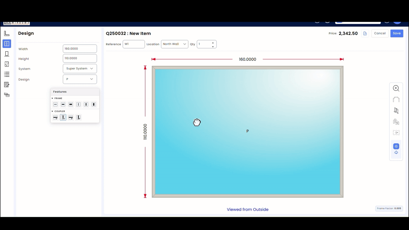
Task: Click the P pane label in window
Action: point(248,131)
